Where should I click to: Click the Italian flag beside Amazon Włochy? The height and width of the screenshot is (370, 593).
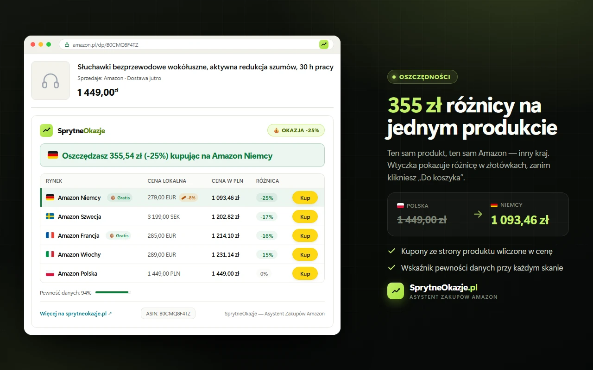click(x=50, y=254)
